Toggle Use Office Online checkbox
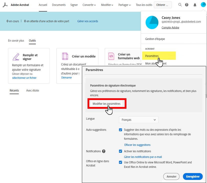 click(x=120, y=162)
